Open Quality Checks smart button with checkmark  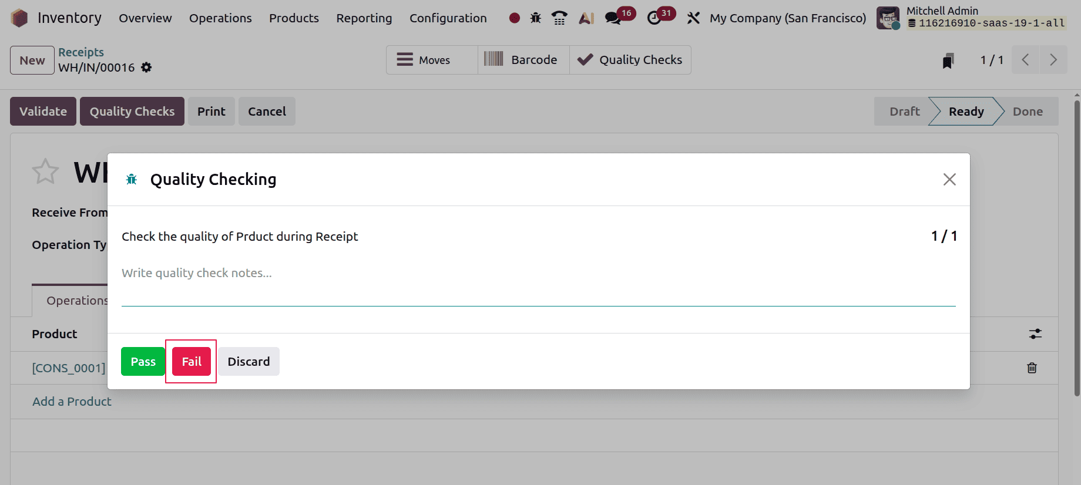(630, 60)
